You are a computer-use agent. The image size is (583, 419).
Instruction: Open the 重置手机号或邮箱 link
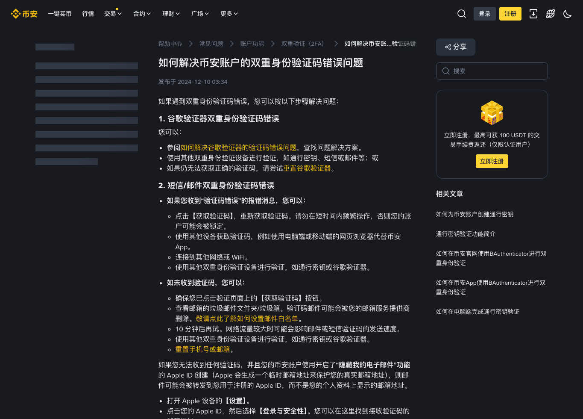203,349
